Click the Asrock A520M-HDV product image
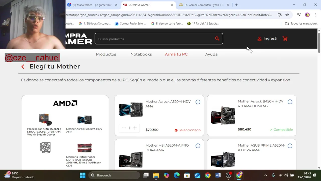Screen dimensions: 321x181 coord(130,109)
